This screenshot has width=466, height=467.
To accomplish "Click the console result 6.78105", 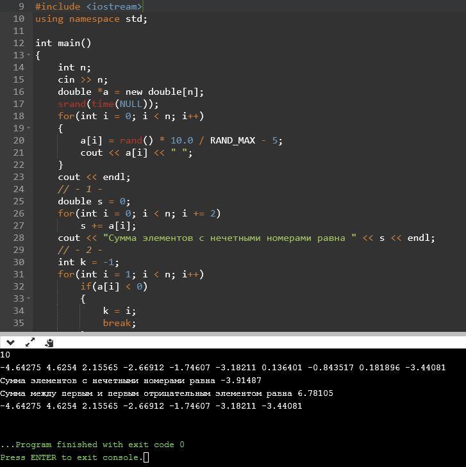I will [x=315, y=393].
